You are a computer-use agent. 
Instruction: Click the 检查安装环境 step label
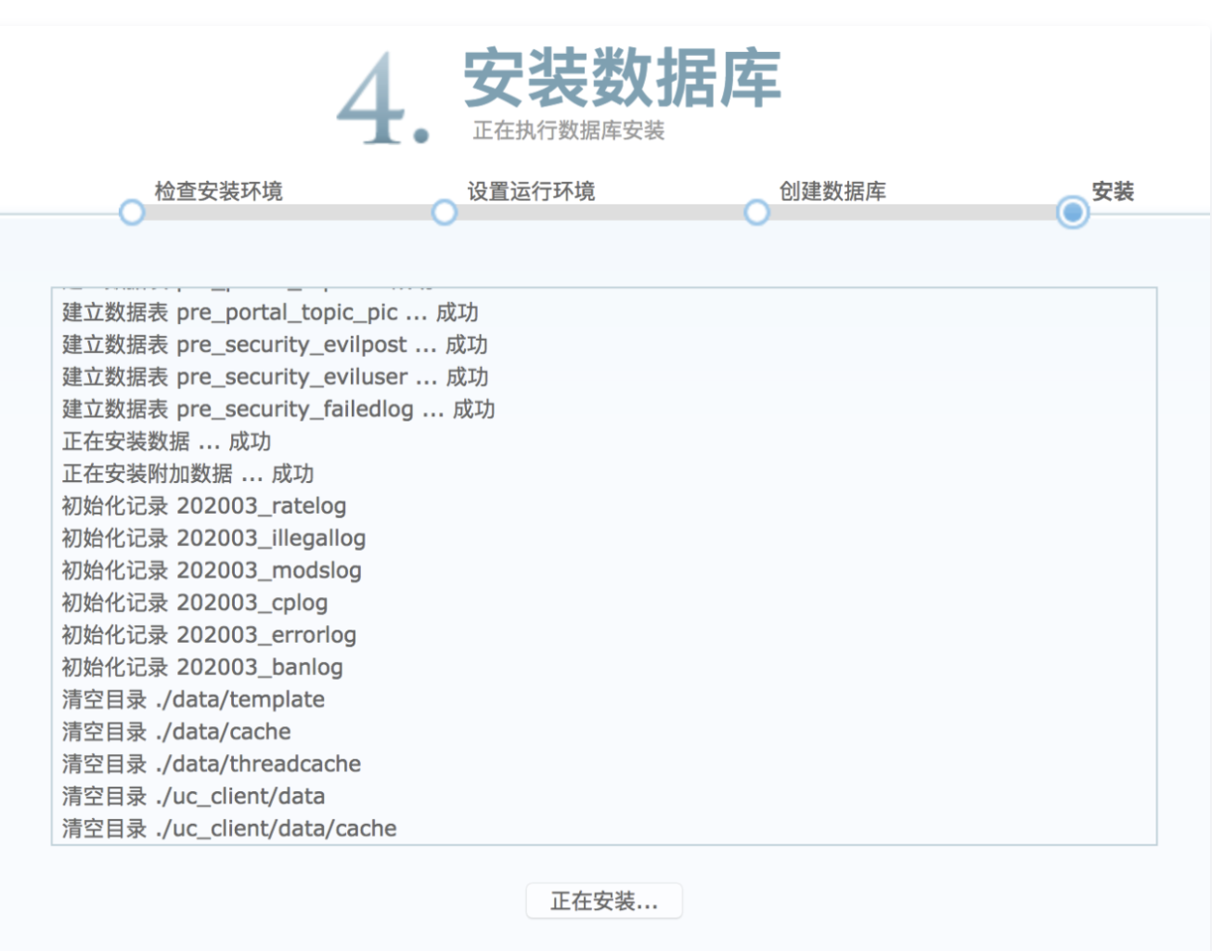point(218,191)
